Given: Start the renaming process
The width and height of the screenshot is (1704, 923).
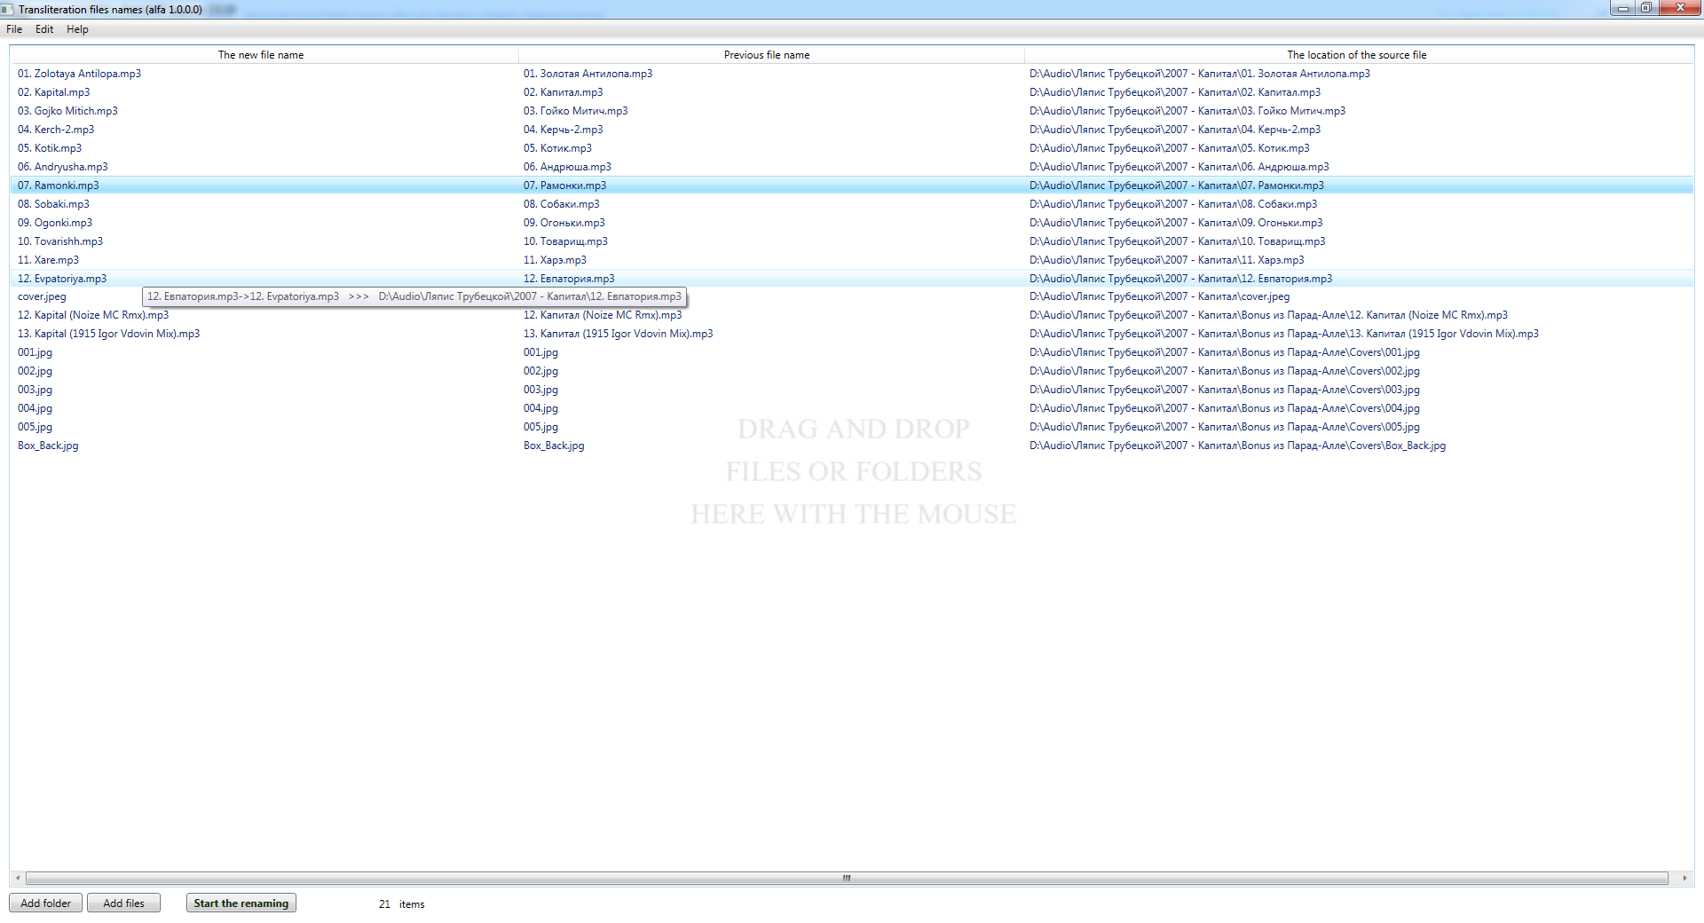Looking at the screenshot, I should [x=241, y=903].
